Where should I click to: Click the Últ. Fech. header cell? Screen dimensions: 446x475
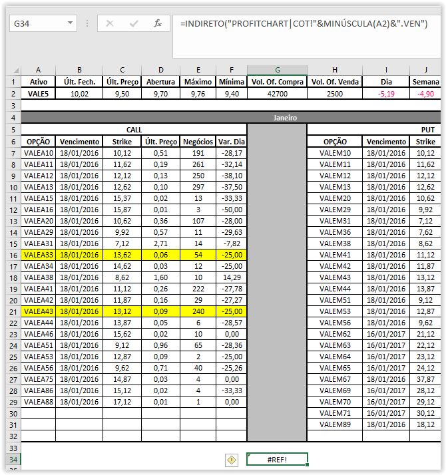coord(79,82)
